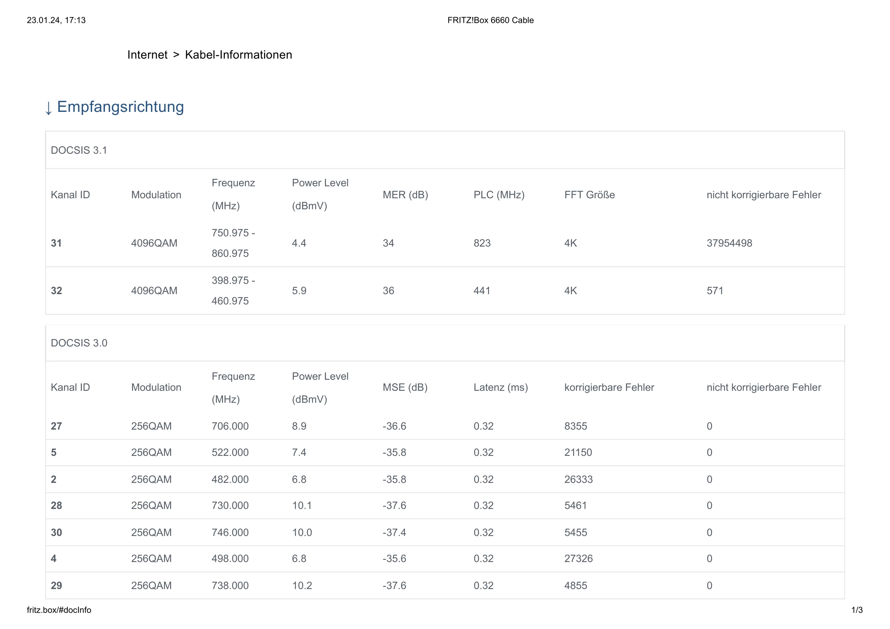This screenshot has height=629, width=890.
Task: Select channel ID 29 in last row
Action: tap(56, 585)
